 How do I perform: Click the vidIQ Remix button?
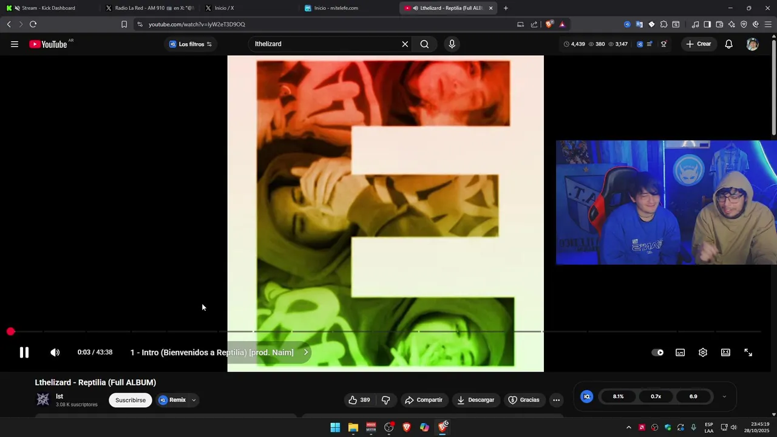(172, 400)
